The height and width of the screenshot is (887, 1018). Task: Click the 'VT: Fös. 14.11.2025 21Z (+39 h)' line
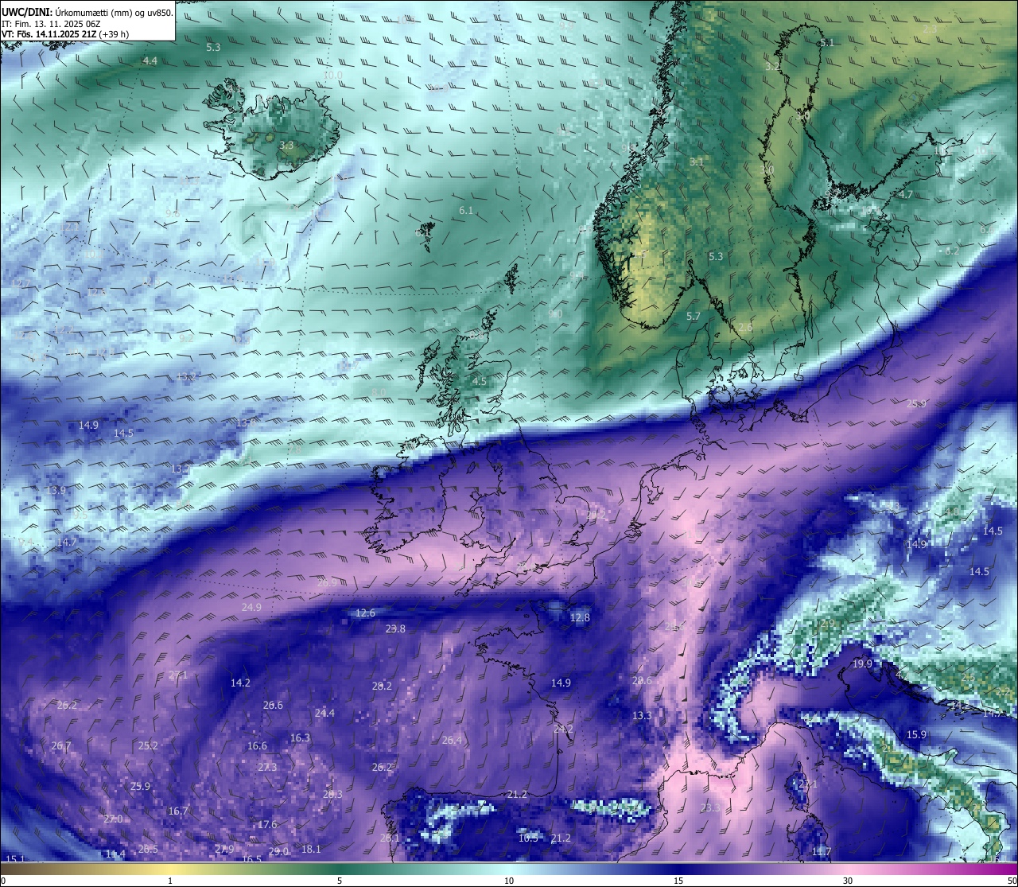65,34
